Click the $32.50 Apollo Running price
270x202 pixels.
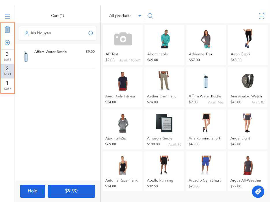(x=152, y=186)
